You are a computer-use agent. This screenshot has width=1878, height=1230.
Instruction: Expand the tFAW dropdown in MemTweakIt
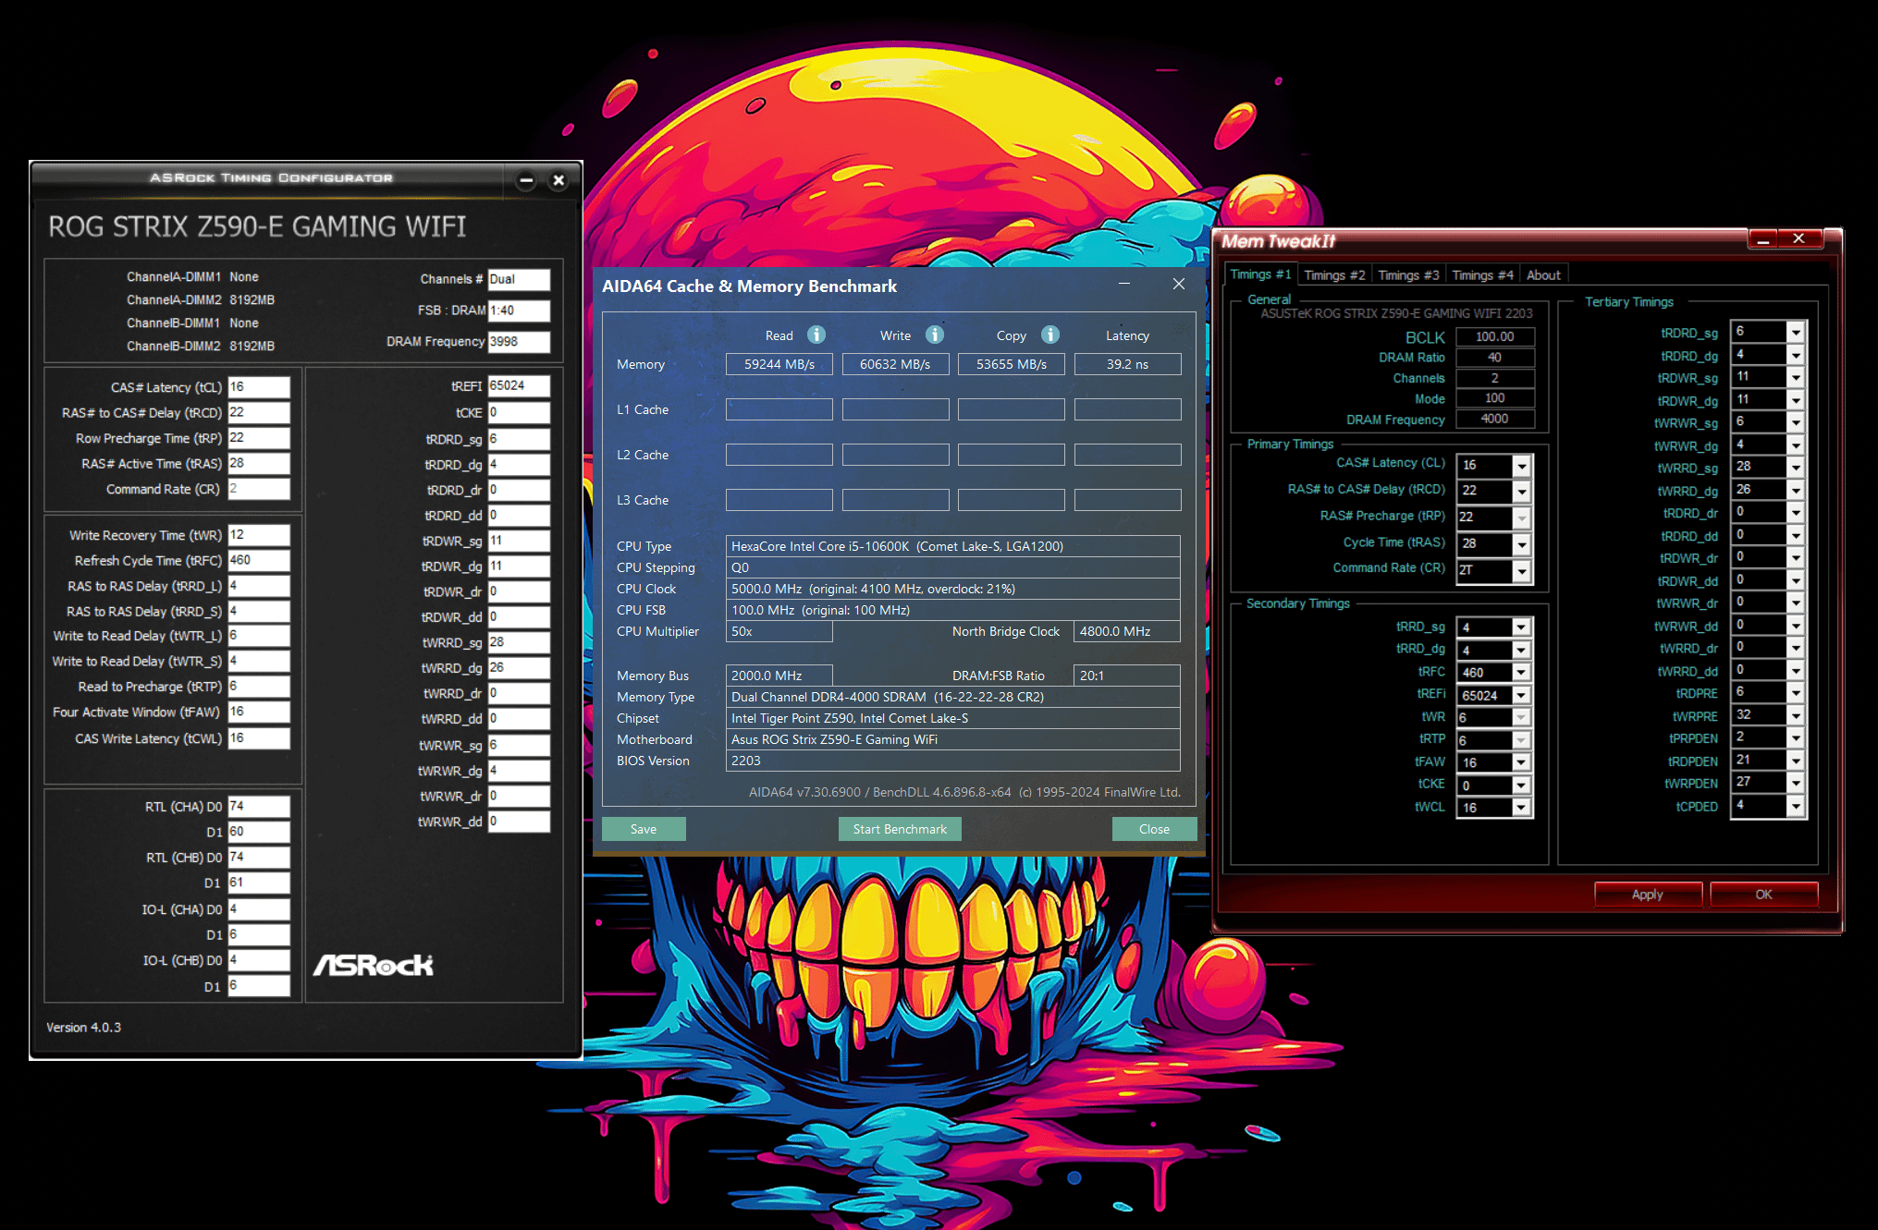pyautogui.click(x=1521, y=762)
